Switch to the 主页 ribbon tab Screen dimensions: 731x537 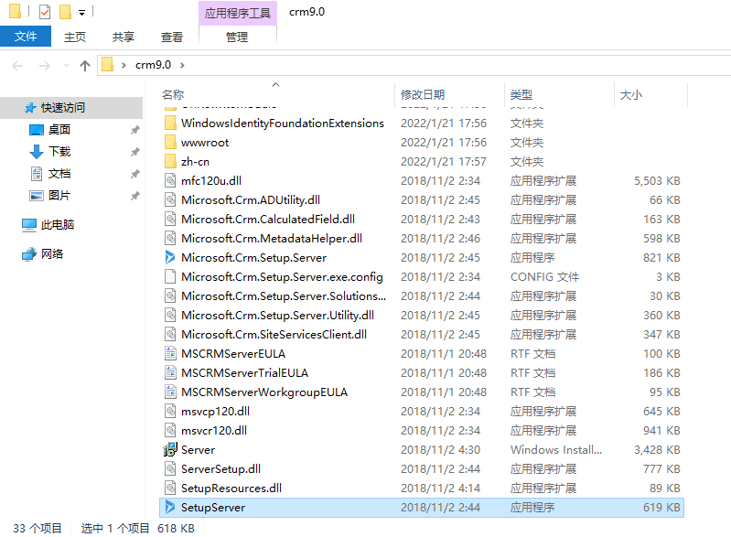pos(75,37)
